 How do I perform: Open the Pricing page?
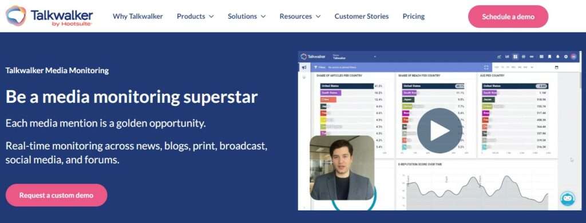click(x=413, y=16)
